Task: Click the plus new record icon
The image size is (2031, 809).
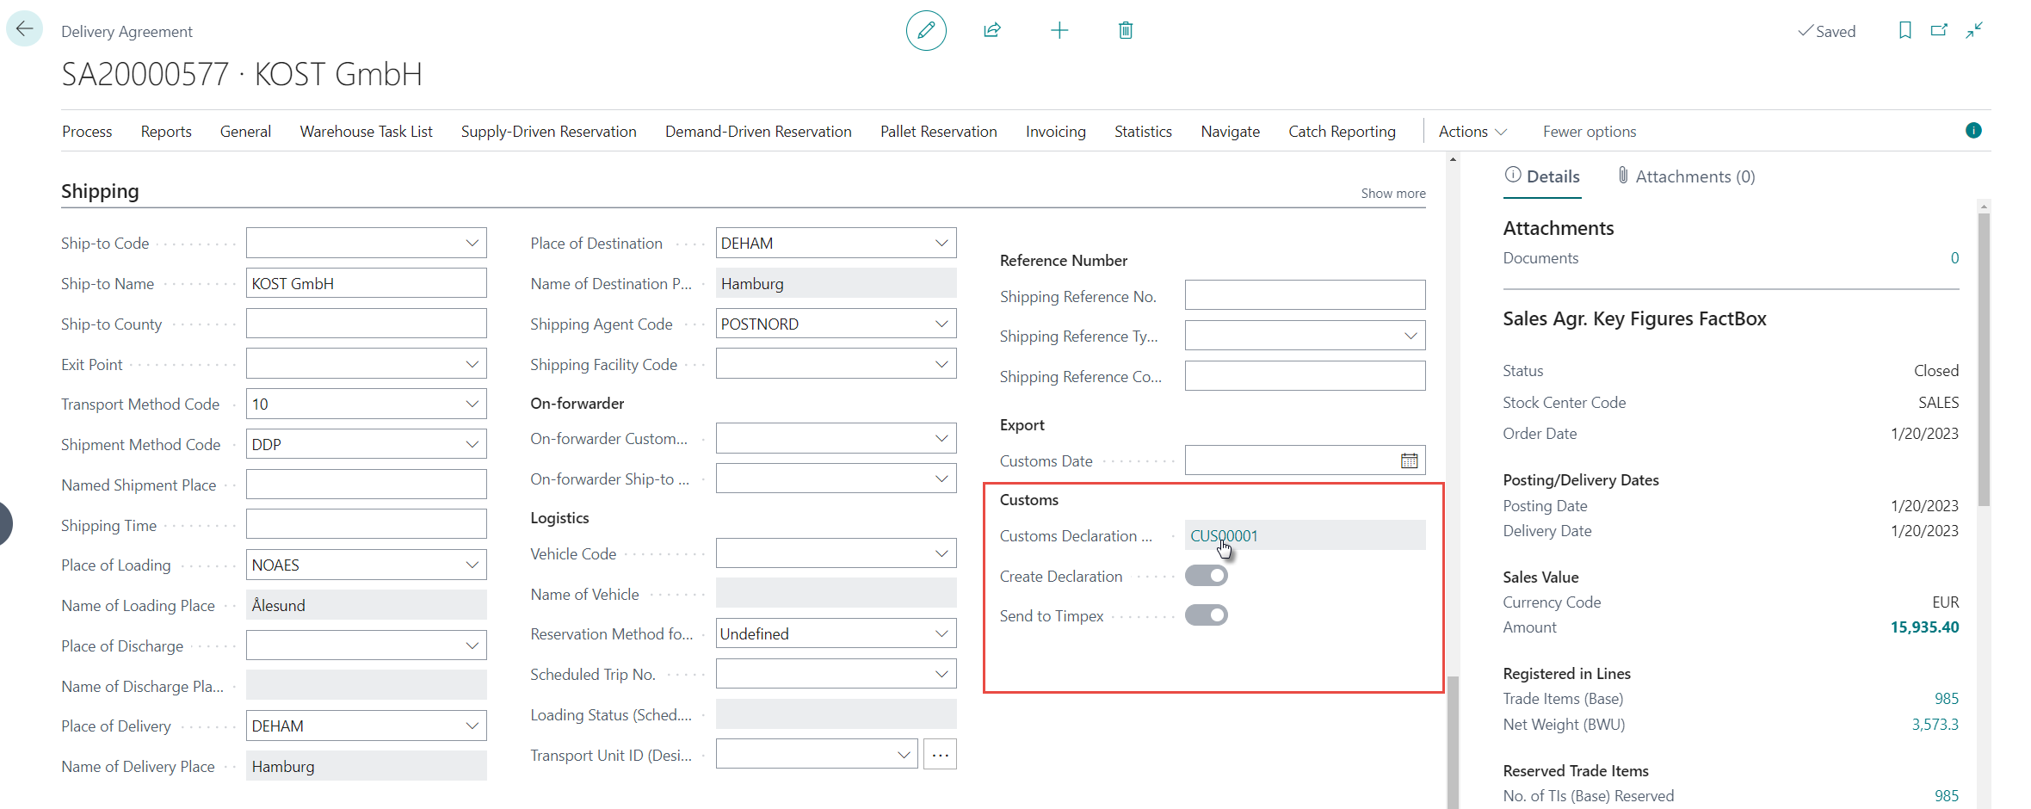Action: [1059, 31]
